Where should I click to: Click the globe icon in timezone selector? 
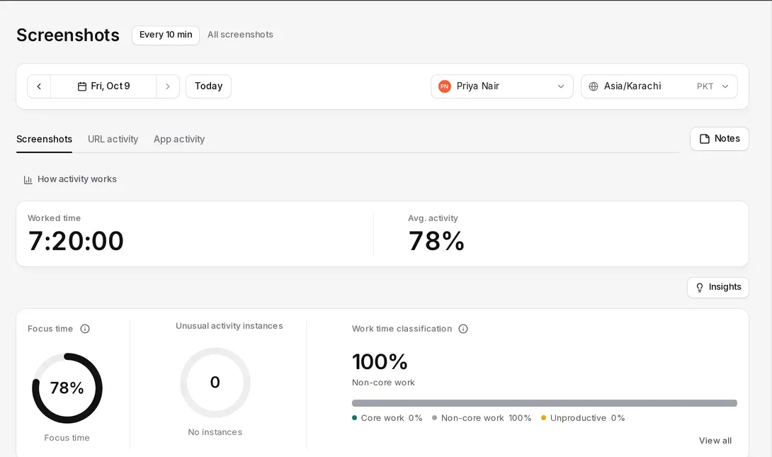[594, 86]
